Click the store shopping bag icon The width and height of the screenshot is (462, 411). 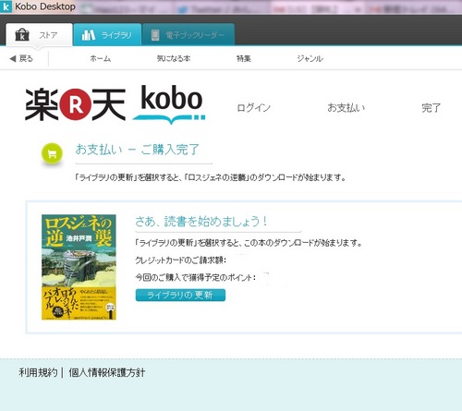pyautogui.click(x=22, y=35)
